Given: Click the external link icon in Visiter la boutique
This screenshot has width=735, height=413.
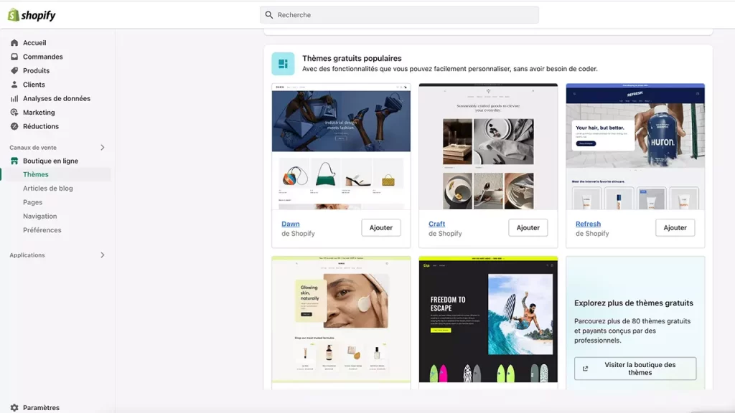Looking at the screenshot, I should point(585,369).
